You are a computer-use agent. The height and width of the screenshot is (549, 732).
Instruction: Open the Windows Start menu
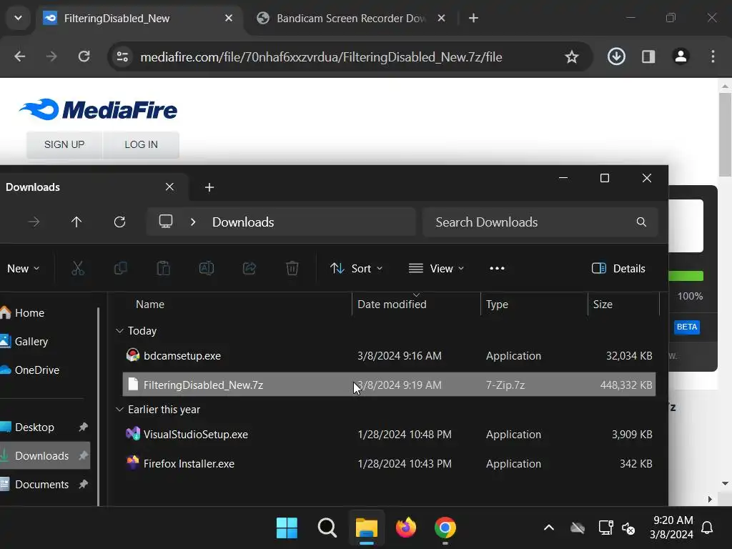coord(287,528)
